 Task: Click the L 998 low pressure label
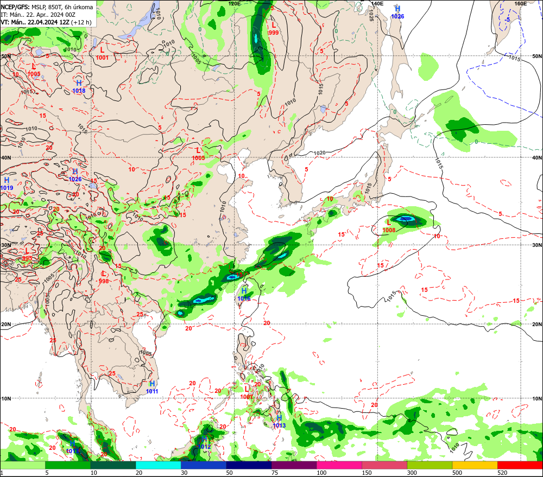104,277
